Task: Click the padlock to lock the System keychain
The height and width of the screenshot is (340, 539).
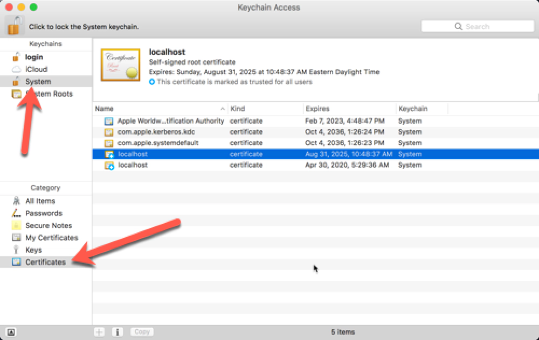Action: 13,25
